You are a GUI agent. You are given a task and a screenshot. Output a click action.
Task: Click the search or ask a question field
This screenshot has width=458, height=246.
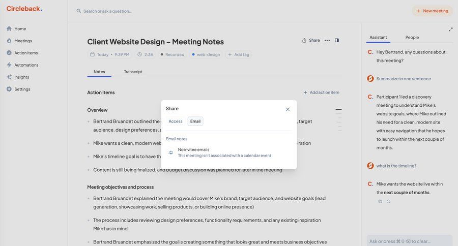153,11
